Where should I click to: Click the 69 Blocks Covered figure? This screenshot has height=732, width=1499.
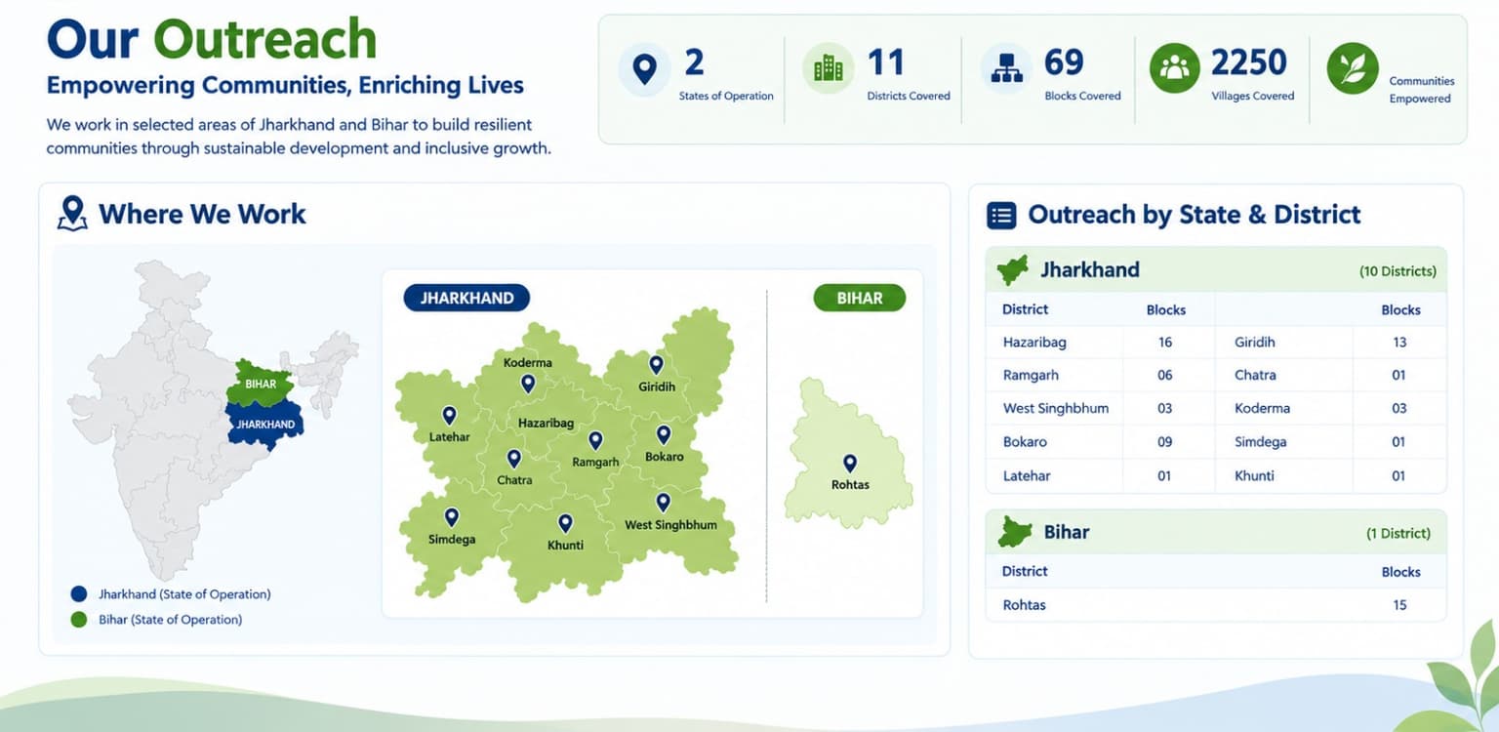1064,62
